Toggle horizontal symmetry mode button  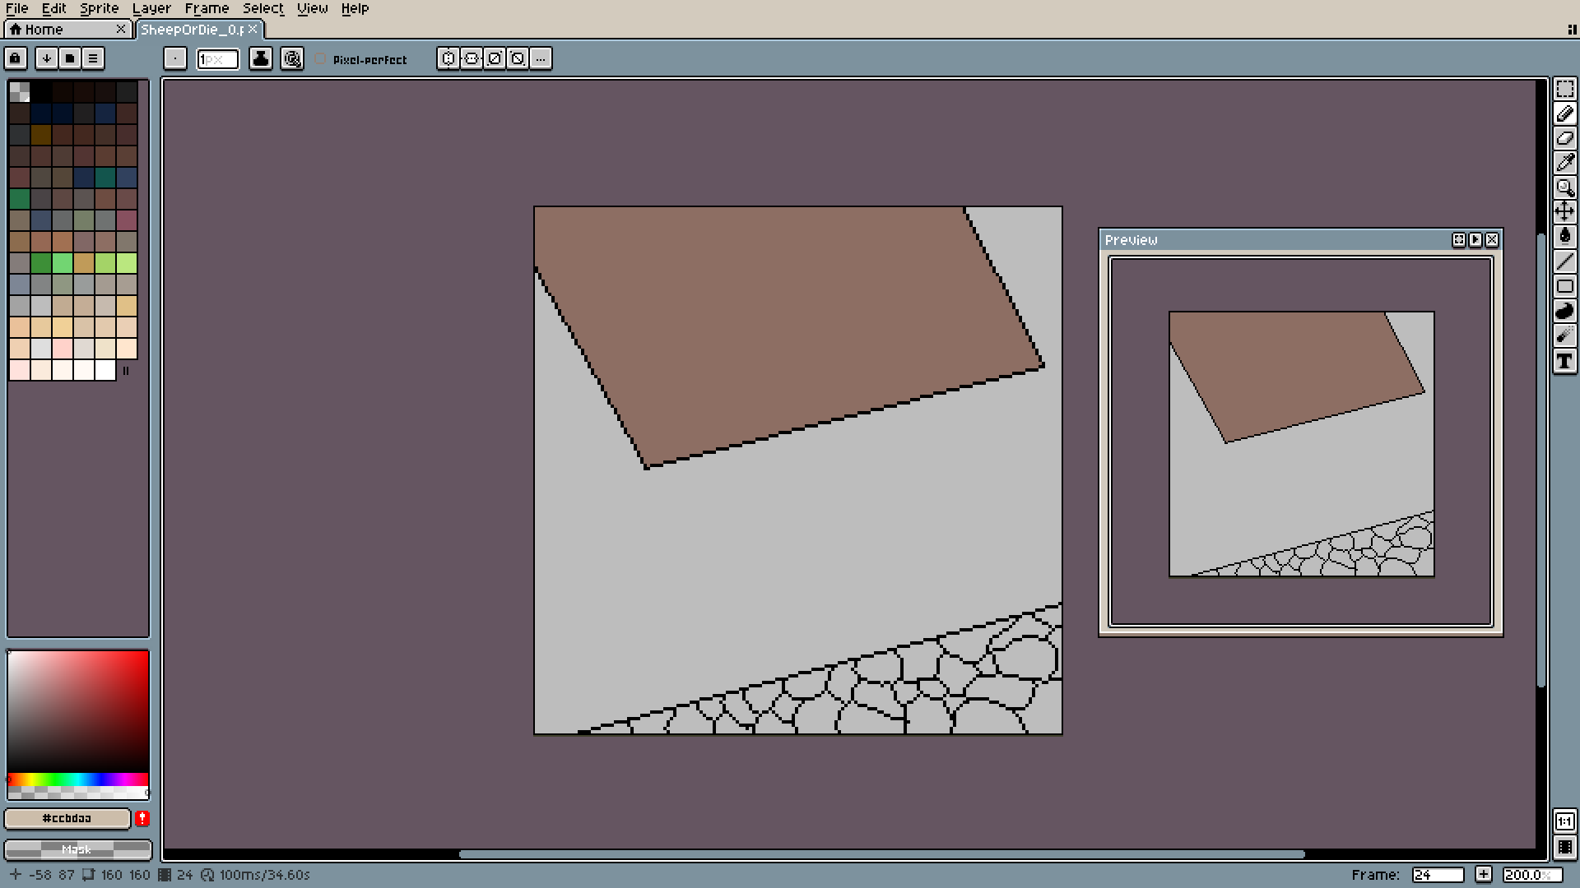point(448,58)
